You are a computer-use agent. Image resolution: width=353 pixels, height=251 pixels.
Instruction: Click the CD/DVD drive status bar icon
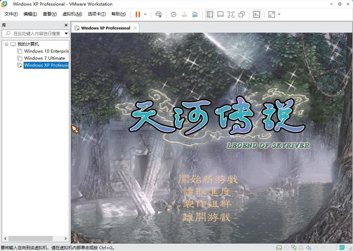pos(286,247)
